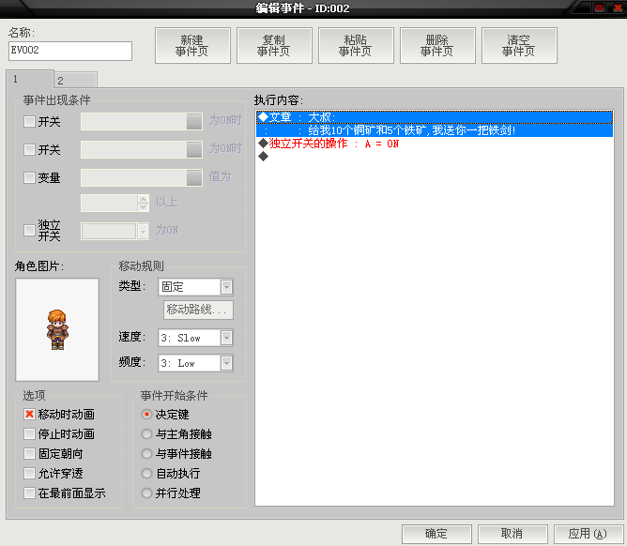Select the empty ◆ command line
Viewport: 627px width, 546px height.
(x=435, y=157)
